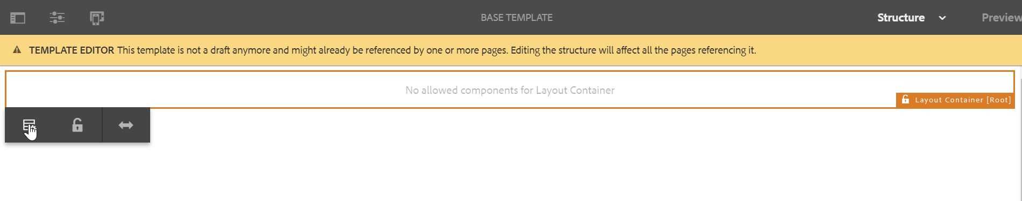
Task: Expand the Structure mode chevron
Action: point(942,18)
